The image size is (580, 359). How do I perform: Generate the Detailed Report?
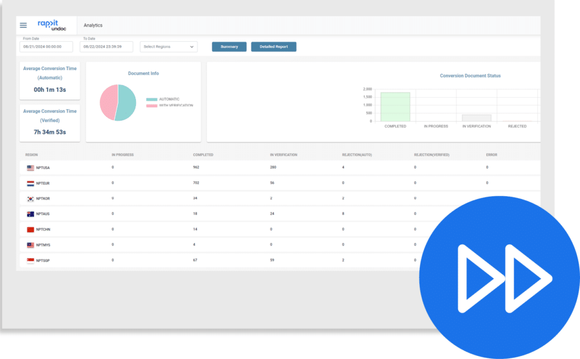pos(273,46)
